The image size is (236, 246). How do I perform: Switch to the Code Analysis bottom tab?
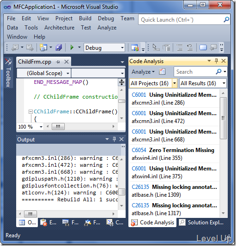(x=152, y=223)
